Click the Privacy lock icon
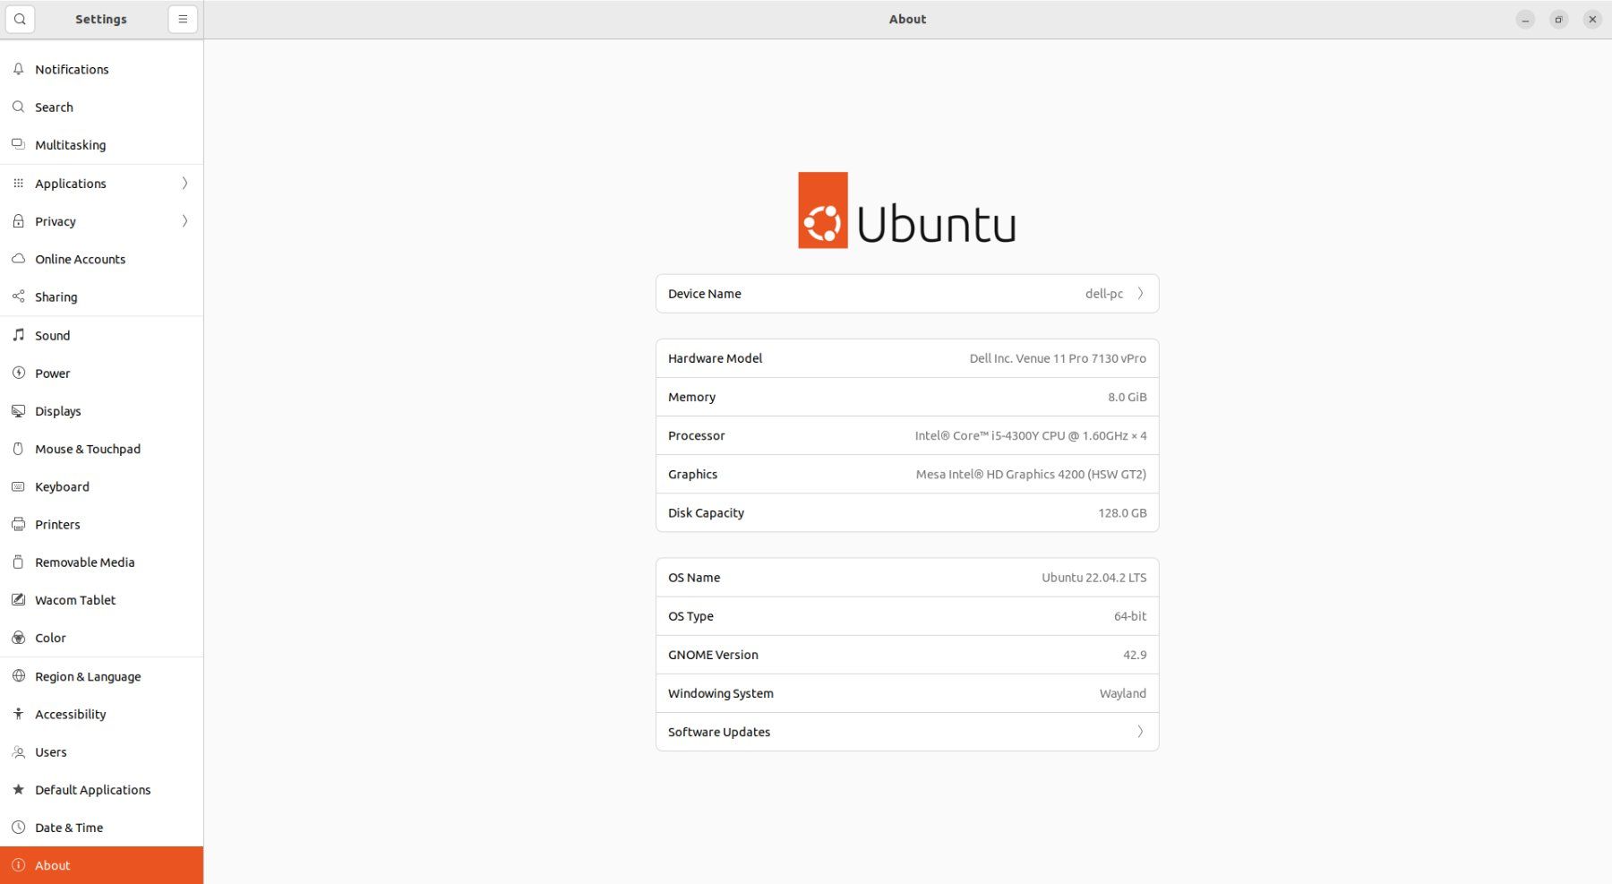 pos(18,221)
